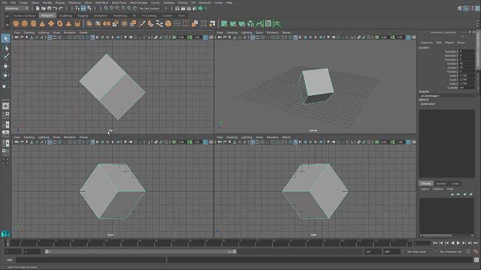This screenshot has height=270, width=481.
Task: Toggle select by component type in status line
Action: click(x=89, y=8)
